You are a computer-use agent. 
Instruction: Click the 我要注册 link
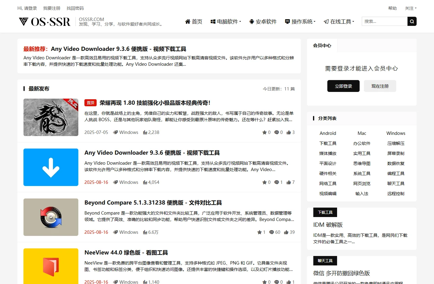pyautogui.click(x=52, y=8)
